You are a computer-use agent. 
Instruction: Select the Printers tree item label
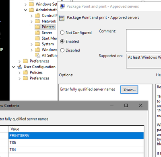[48, 27]
